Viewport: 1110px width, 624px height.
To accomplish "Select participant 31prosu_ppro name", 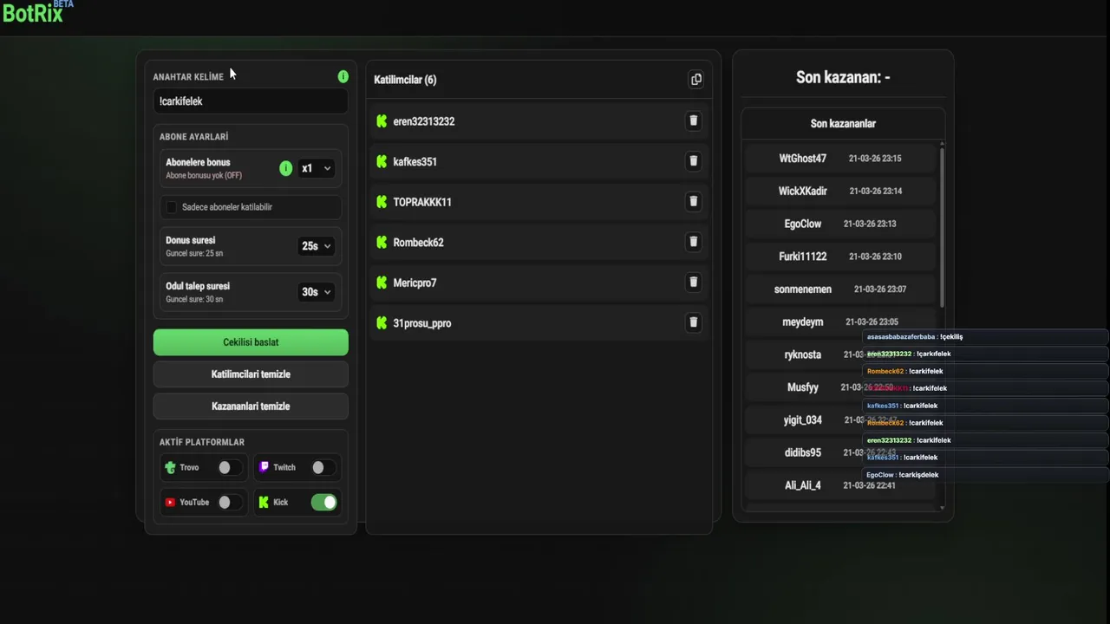I will 422,323.
